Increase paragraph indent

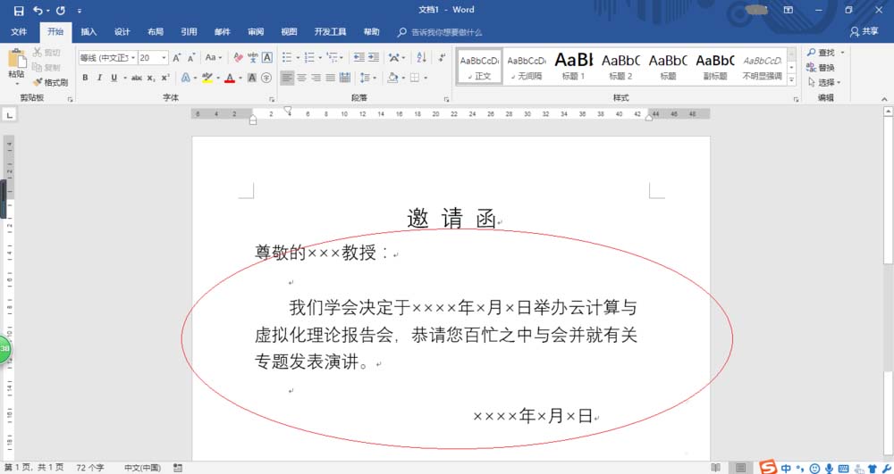[x=374, y=57]
